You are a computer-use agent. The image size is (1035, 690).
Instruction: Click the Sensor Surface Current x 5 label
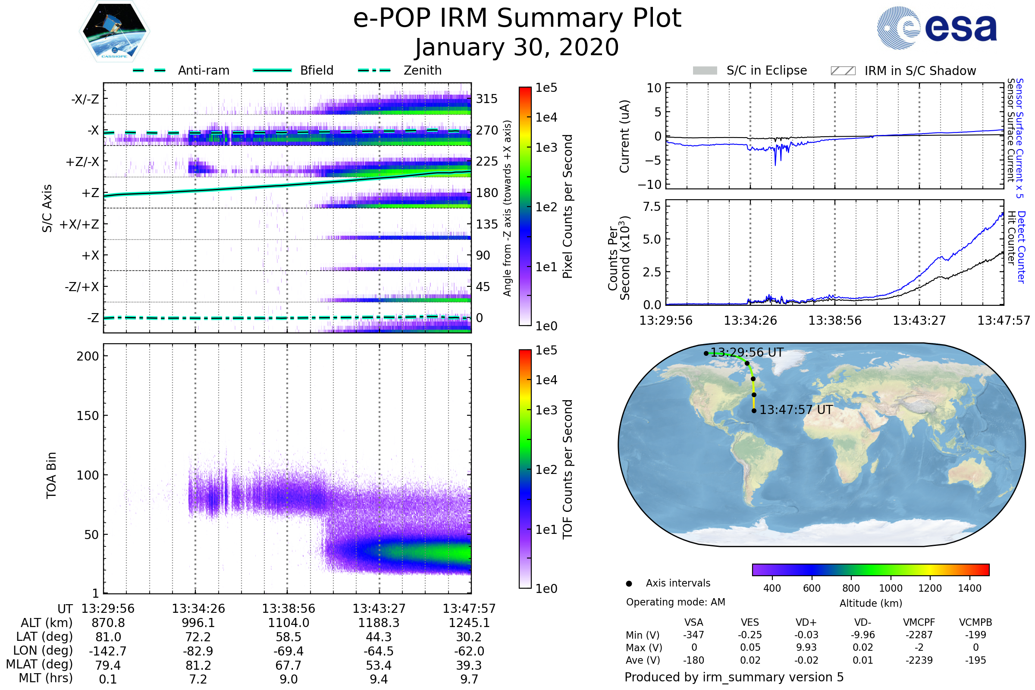[1019, 138]
